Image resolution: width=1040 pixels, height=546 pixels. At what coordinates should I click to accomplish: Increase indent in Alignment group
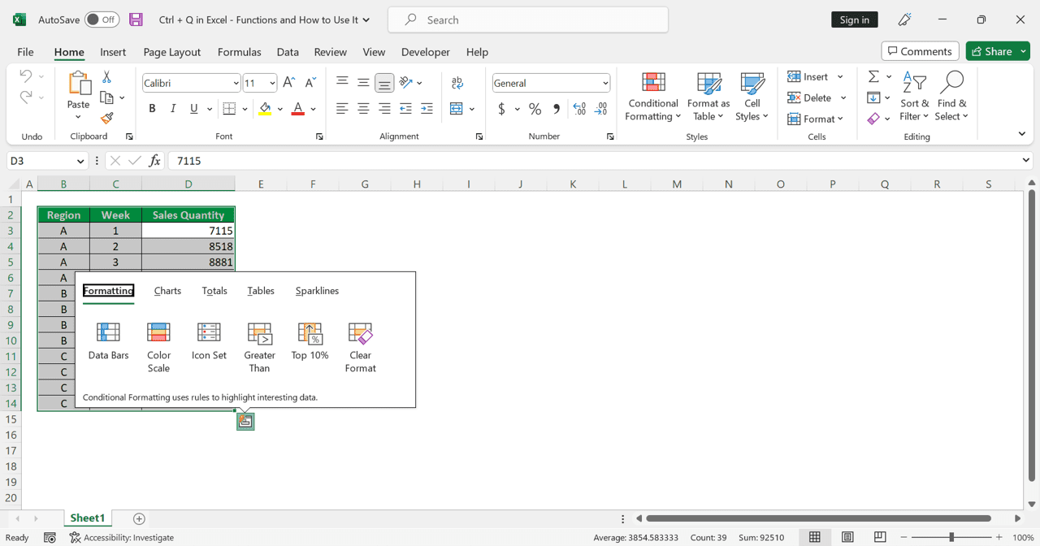(x=427, y=109)
